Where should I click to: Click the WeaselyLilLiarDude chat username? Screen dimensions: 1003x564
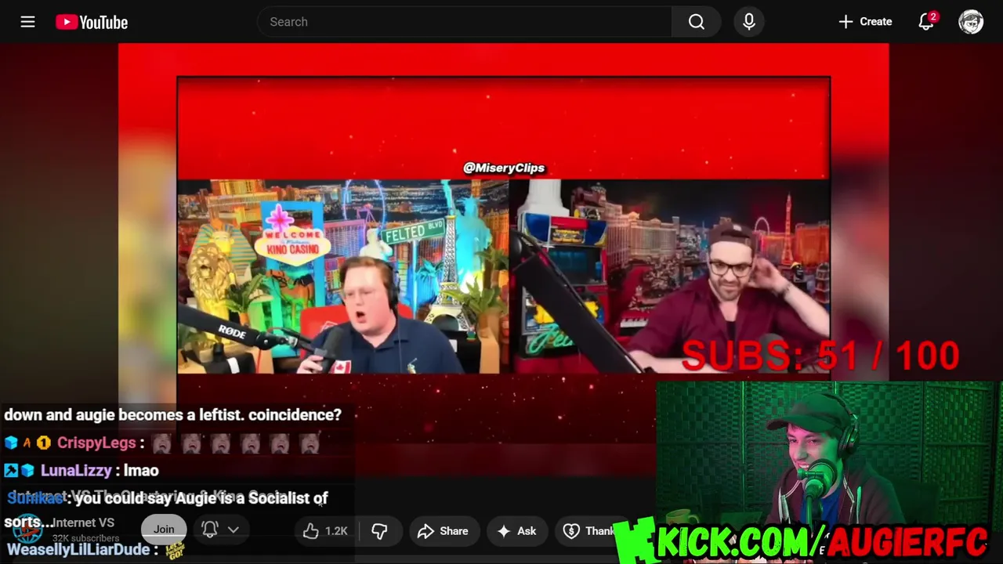pos(78,550)
